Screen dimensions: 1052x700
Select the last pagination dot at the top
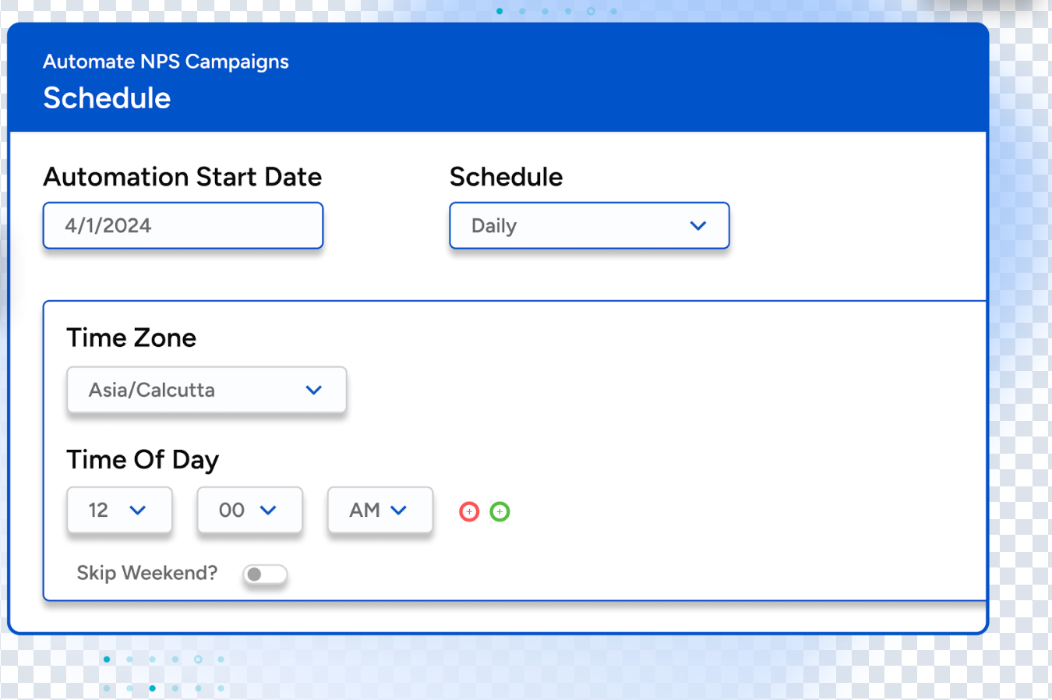pyautogui.click(x=613, y=11)
